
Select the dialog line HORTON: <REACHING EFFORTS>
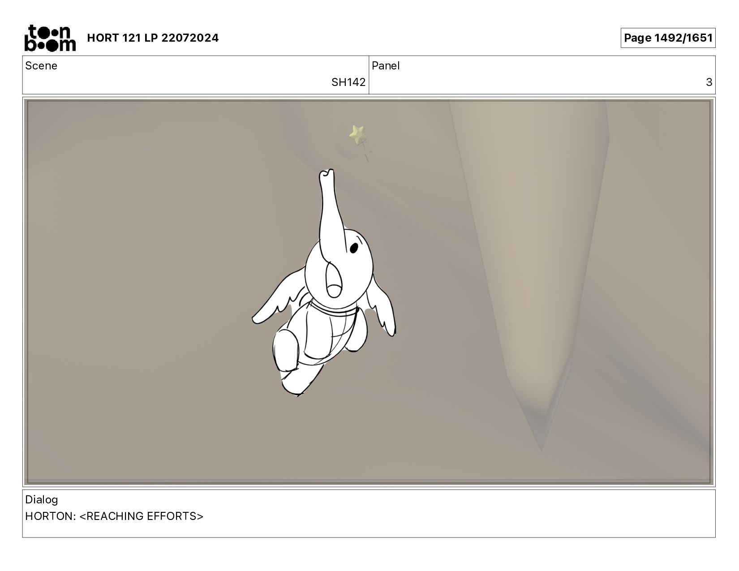(x=114, y=516)
